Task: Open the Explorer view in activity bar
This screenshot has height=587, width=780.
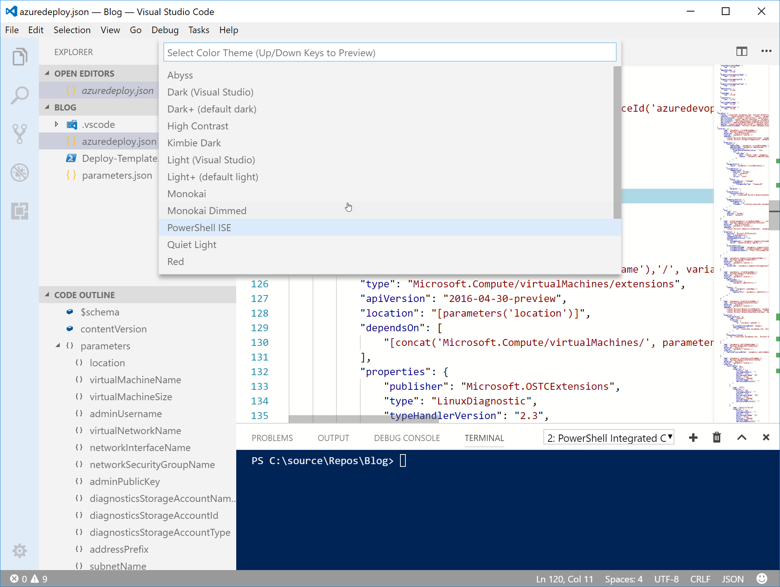Action: coord(20,57)
